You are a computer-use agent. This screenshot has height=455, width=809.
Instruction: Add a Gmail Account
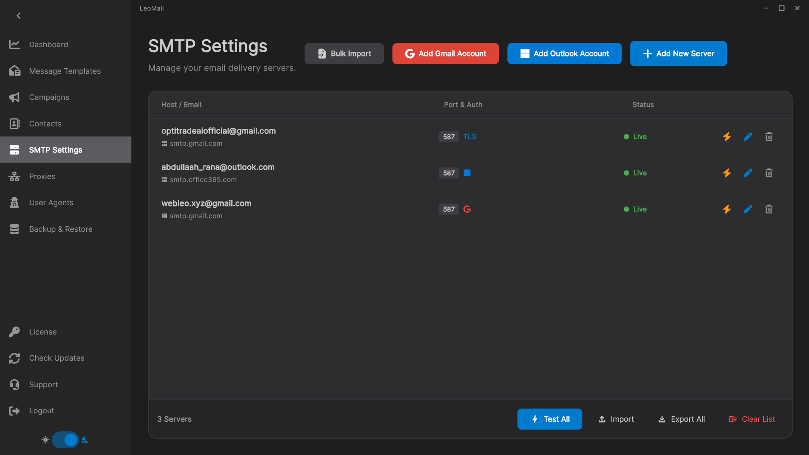tap(445, 54)
